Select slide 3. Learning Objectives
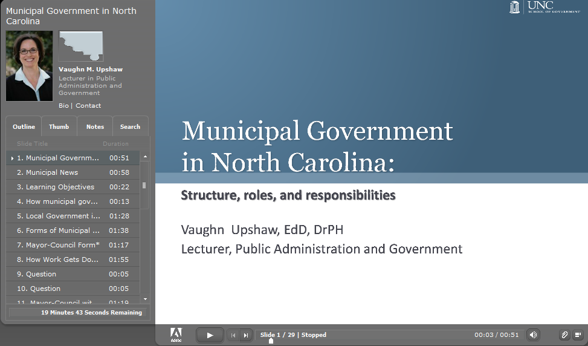588x346 pixels. pos(73,187)
